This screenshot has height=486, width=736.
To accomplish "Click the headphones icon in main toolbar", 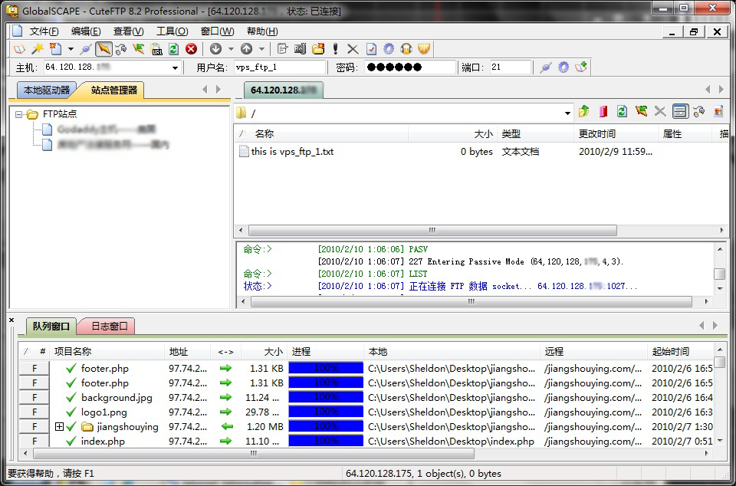I will click(x=406, y=49).
